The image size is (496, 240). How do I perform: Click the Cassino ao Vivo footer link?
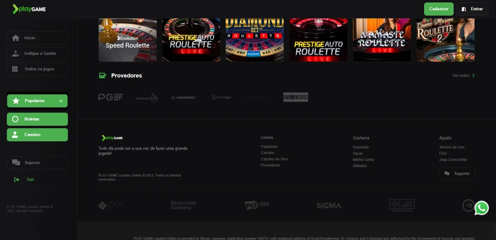click(274, 159)
